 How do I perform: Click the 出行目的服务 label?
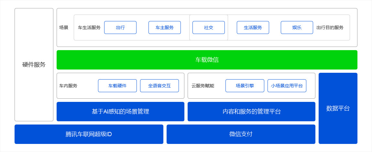pyautogui.click(x=330, y=27)
